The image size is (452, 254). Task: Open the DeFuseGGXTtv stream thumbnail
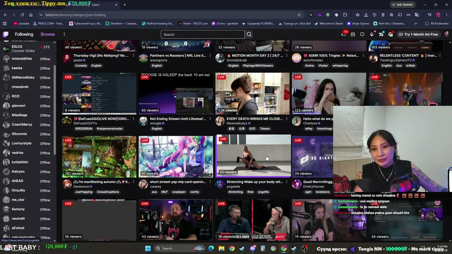pyautogui.click(x=99, y=93)
